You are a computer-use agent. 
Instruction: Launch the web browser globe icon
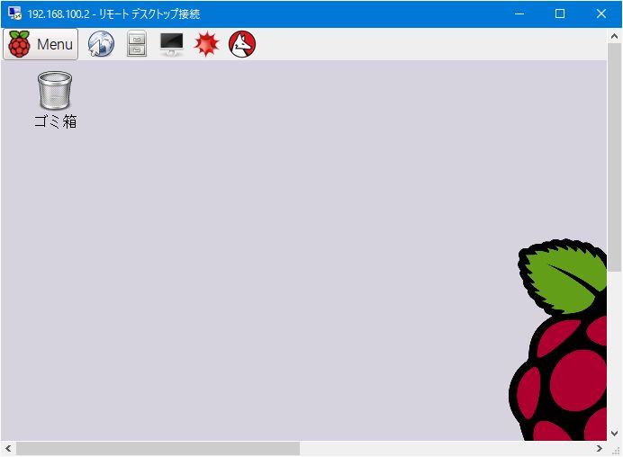coord(101,44)
